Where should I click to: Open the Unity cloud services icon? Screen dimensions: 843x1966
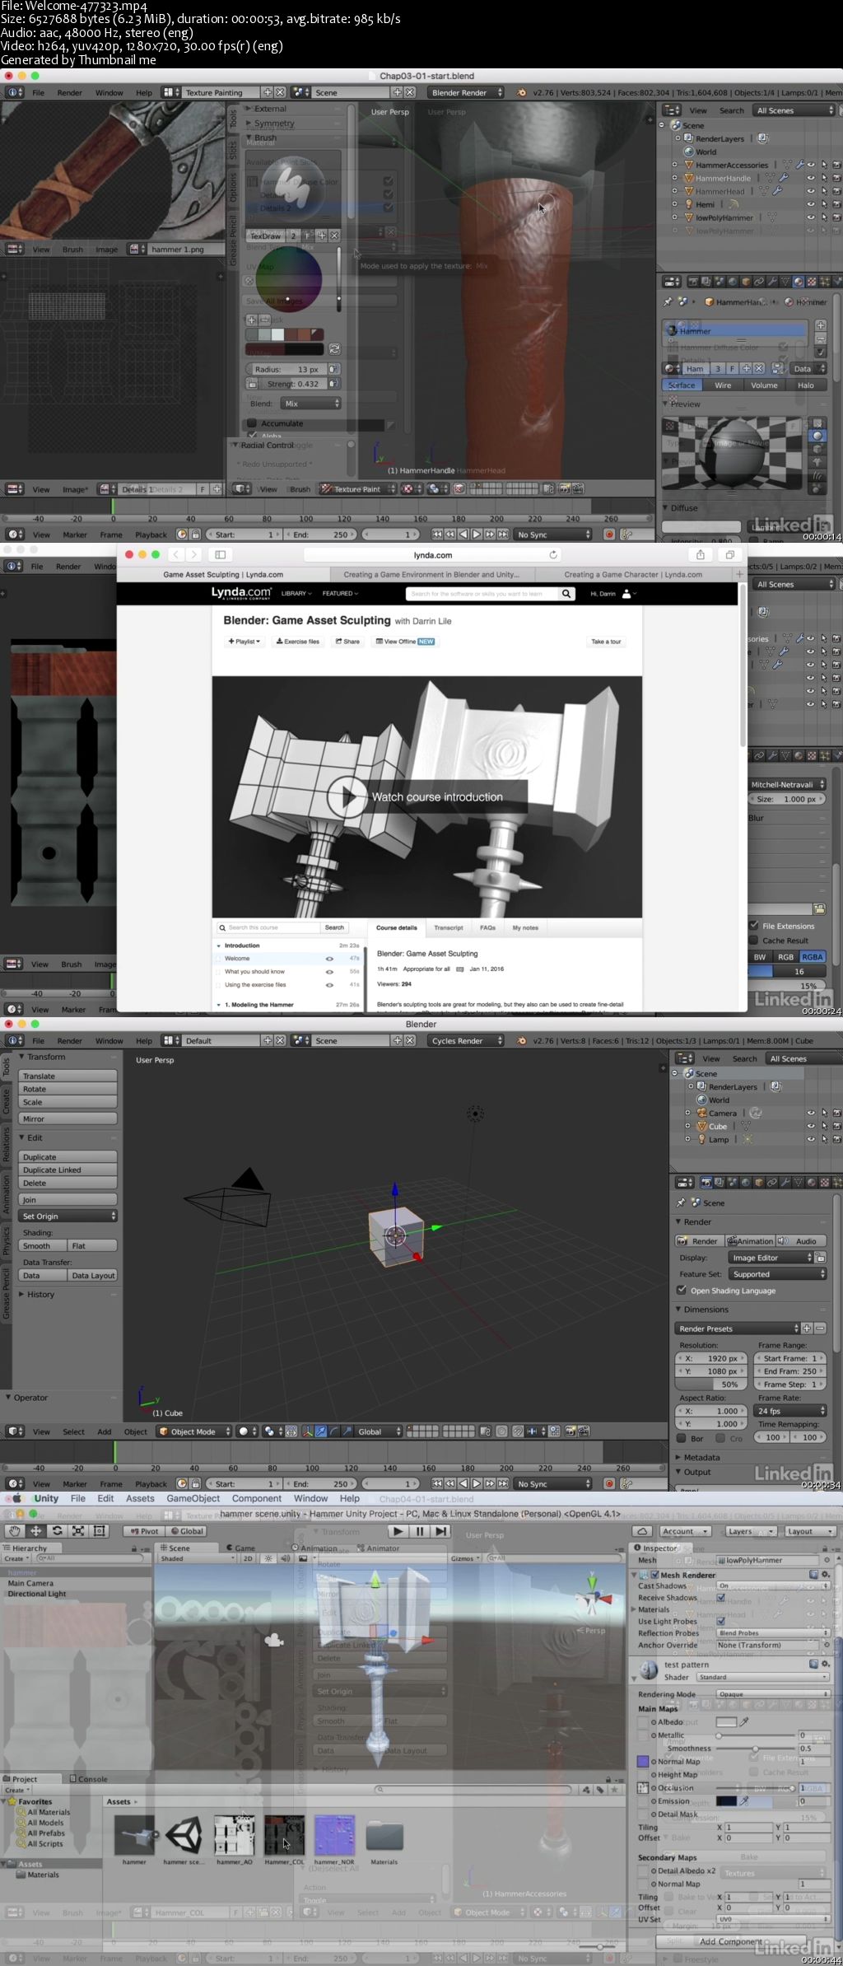[642, 1531]
